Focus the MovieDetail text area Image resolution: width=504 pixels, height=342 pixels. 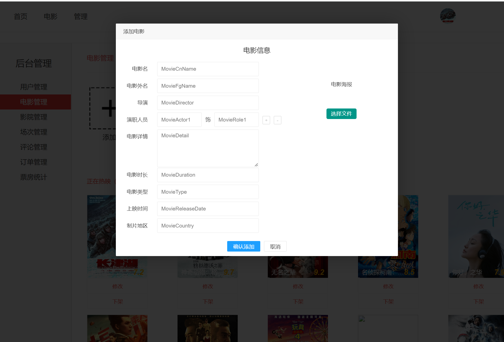coord(208,148)
